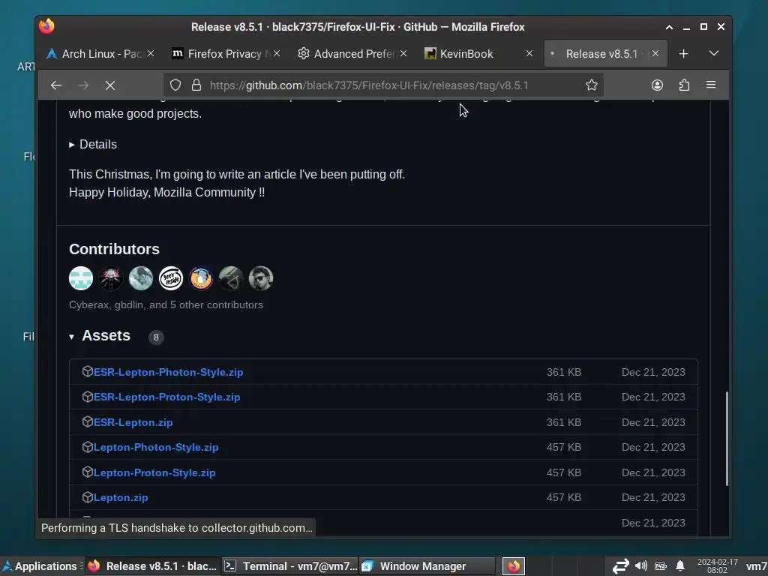Open the sunglasses contributor avatar
Image resolution: width=768 pixels, height=576 pixels.
pos(260,279)
